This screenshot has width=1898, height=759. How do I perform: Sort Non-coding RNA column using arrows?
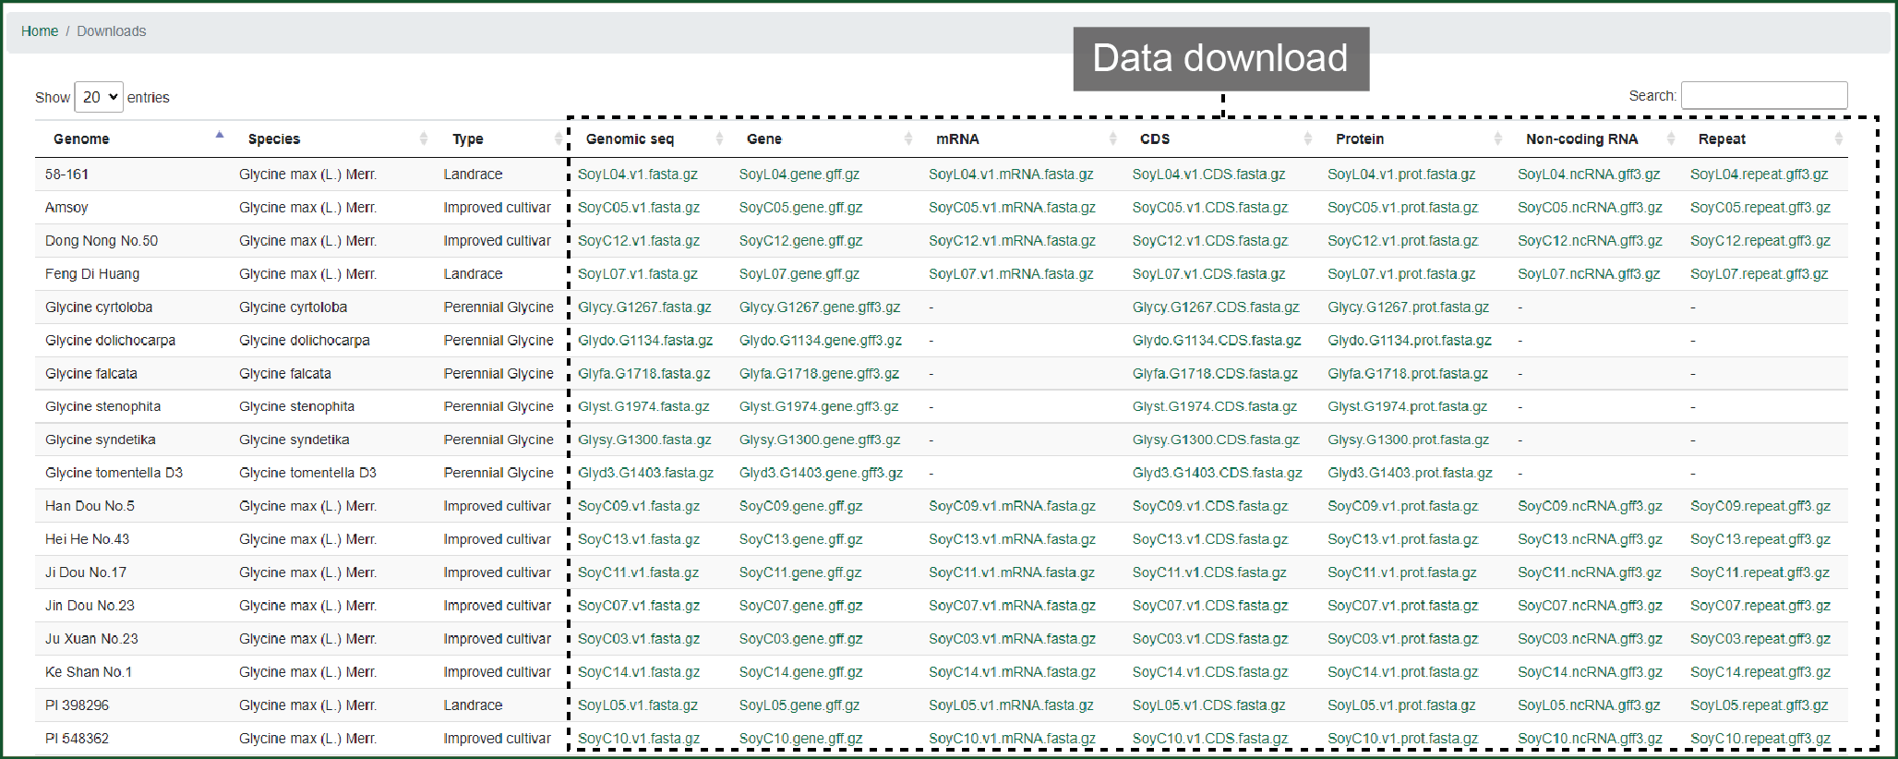pos(1671,139)
